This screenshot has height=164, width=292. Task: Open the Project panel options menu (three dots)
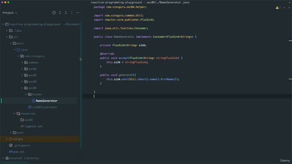(x=72, y=13)
